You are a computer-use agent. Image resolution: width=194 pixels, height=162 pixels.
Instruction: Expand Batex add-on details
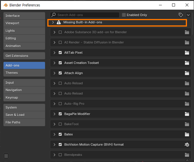point(54,135)
